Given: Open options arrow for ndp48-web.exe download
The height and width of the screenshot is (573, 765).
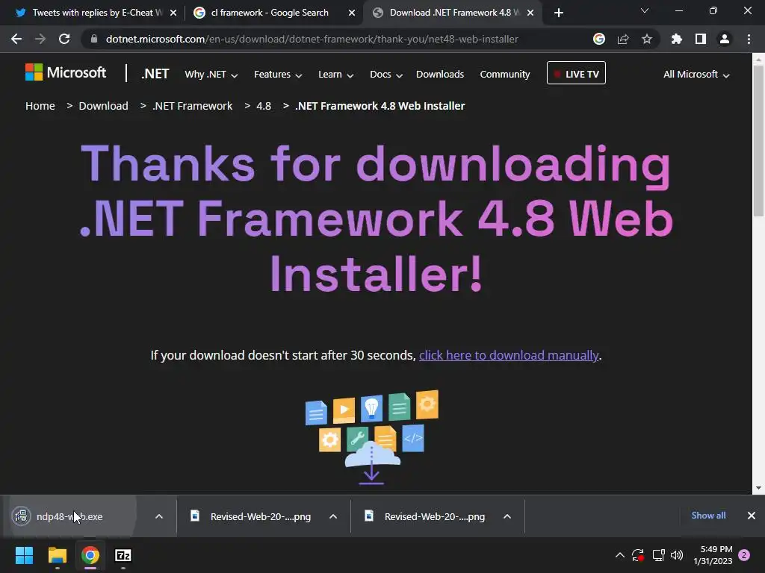Looking at the screenshot, I should 159,516.
